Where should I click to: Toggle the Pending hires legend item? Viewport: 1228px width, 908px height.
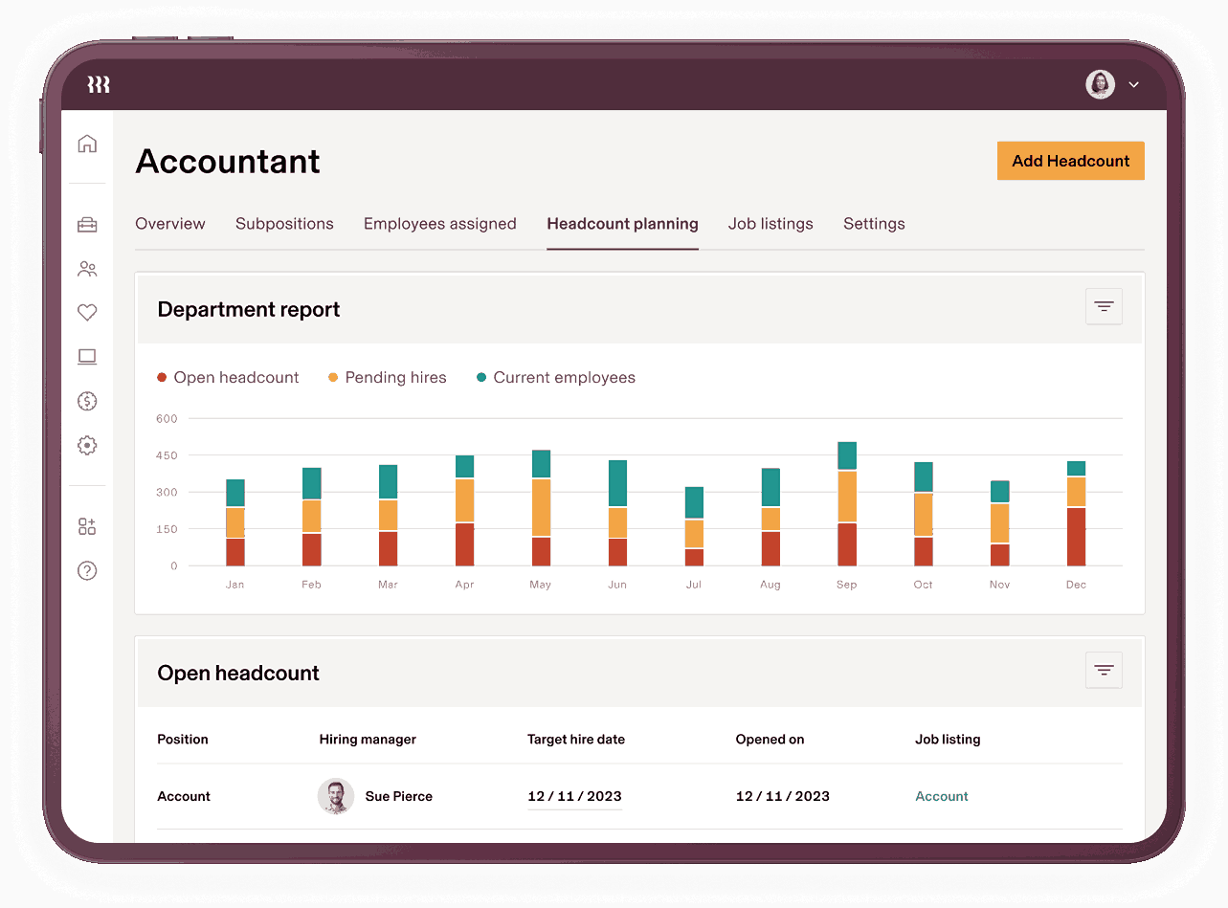click(x=387, y=377)
